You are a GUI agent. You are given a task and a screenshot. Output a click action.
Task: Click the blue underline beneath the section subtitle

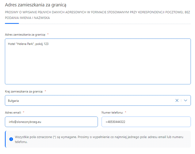[x=12, y=23]
